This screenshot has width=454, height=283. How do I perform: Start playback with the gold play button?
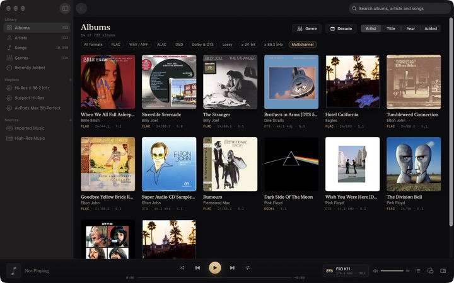pyautogui.click(x=215, y=268)
